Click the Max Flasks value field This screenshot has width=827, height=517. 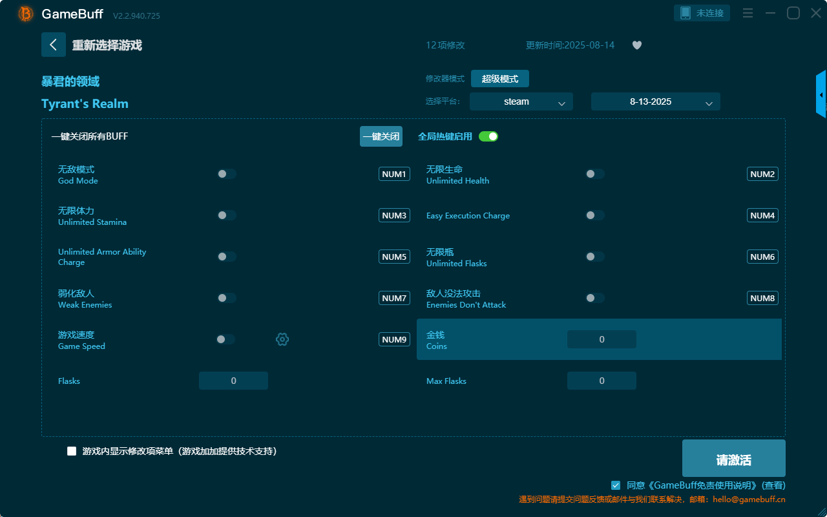pyautogui.click(x=602, y=381)
